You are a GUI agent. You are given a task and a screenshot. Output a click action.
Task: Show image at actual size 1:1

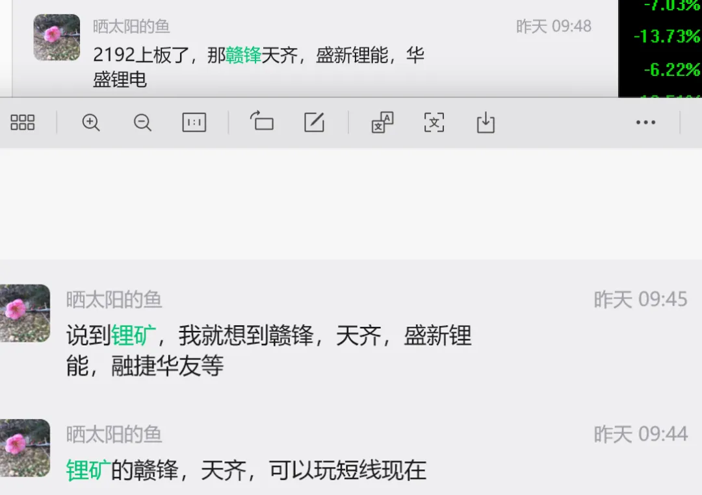(x=194, y=123)
